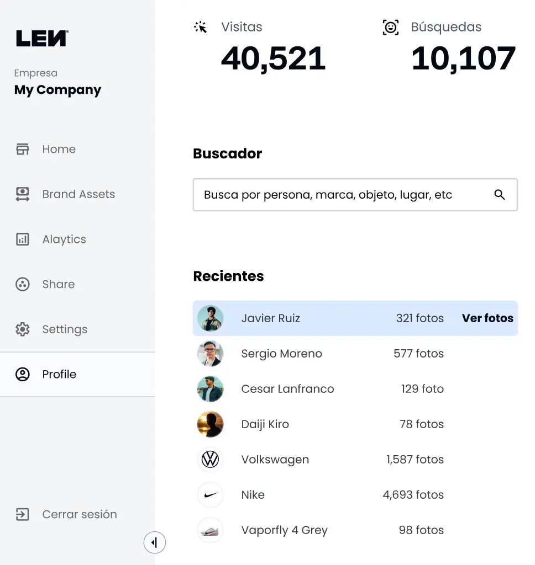Click the 78 fotos count

coord(422,424)
